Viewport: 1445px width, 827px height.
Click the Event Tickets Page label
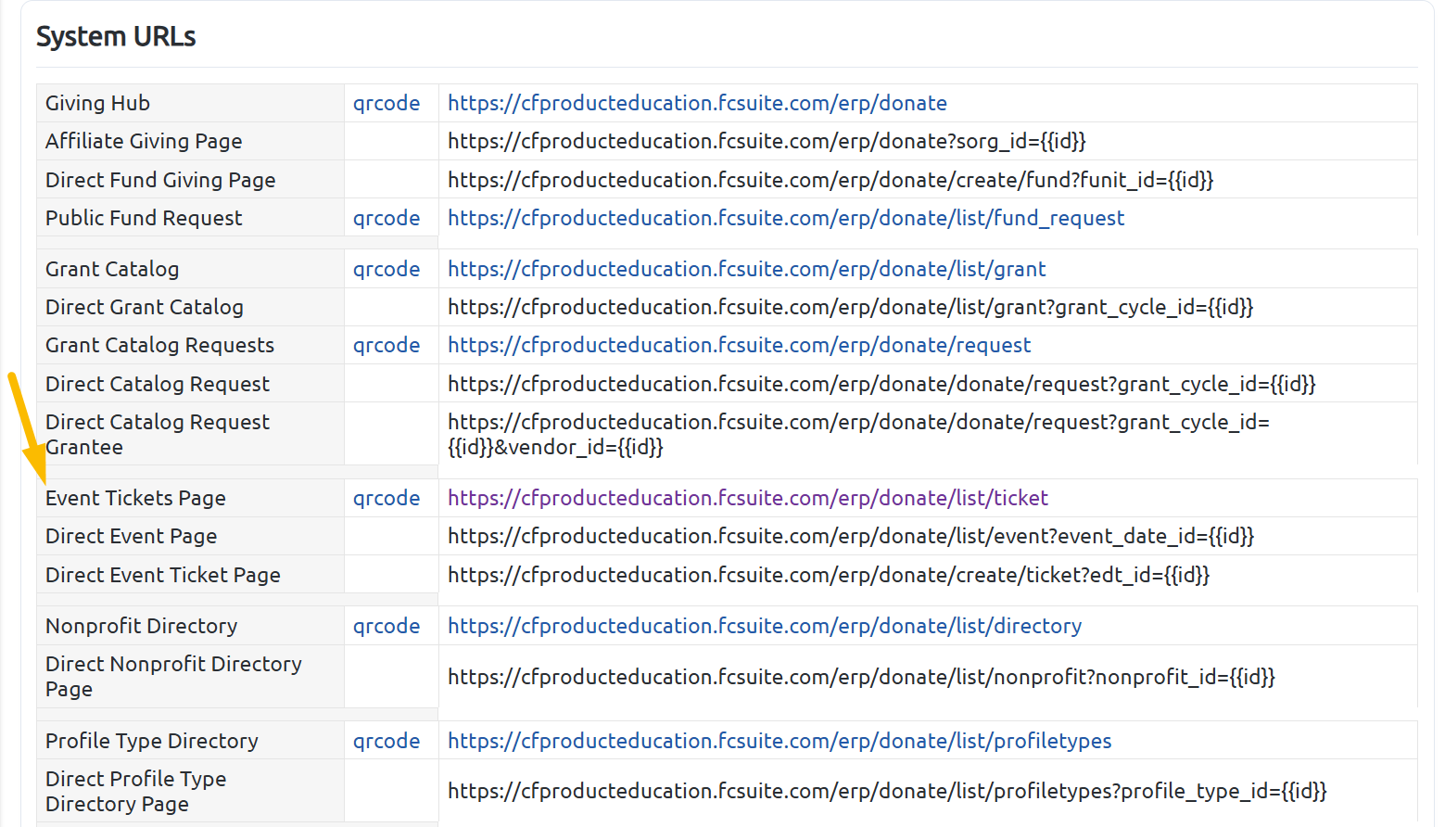coord(135,498)
